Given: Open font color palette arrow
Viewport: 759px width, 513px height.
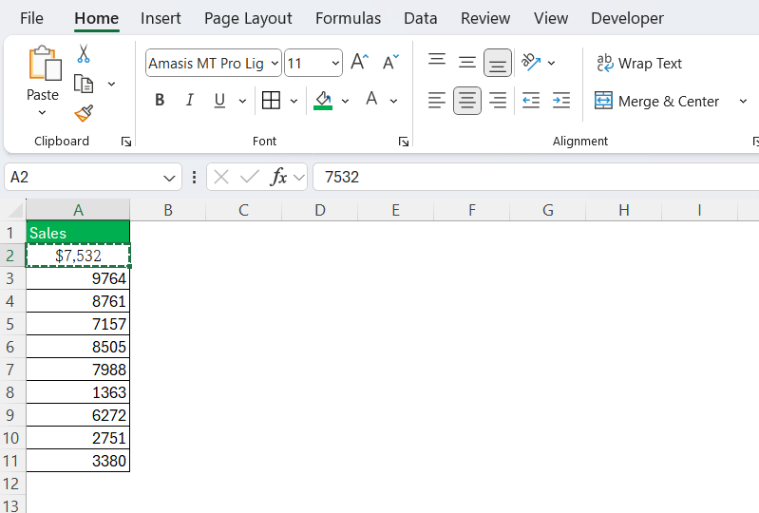Looking at the screenshot, I should [x=393, y=101].
